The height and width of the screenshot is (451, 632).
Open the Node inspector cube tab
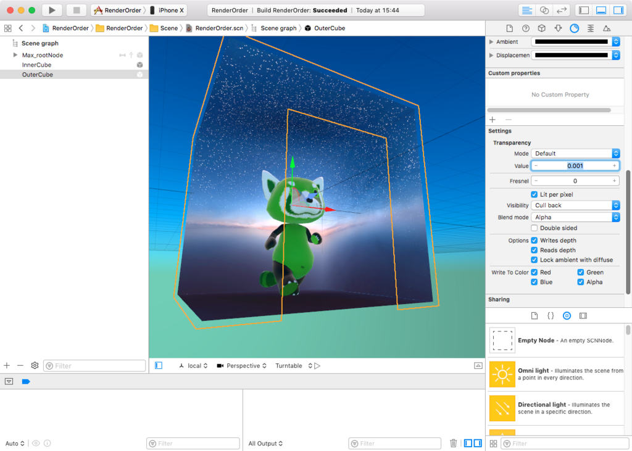click(542, 28)
